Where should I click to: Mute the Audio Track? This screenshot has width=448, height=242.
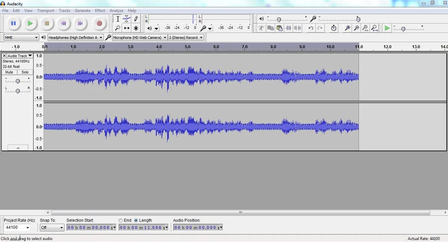pyautogui.click(x=9, y=72)
